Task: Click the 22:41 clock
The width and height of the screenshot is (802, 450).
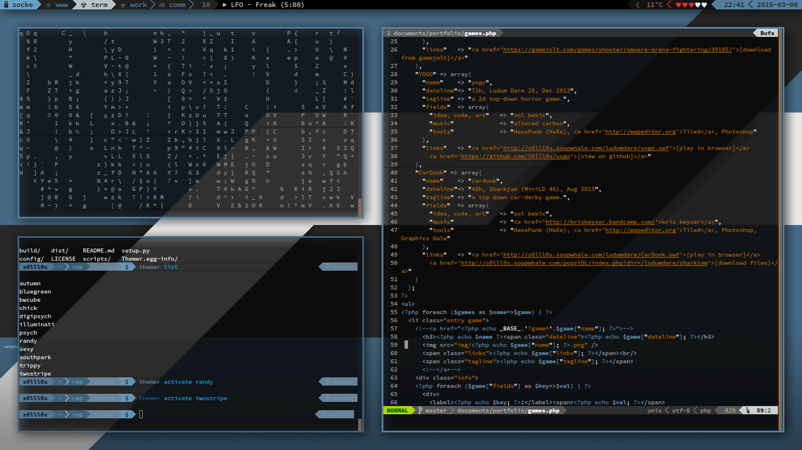Action: tap(734, 5)
